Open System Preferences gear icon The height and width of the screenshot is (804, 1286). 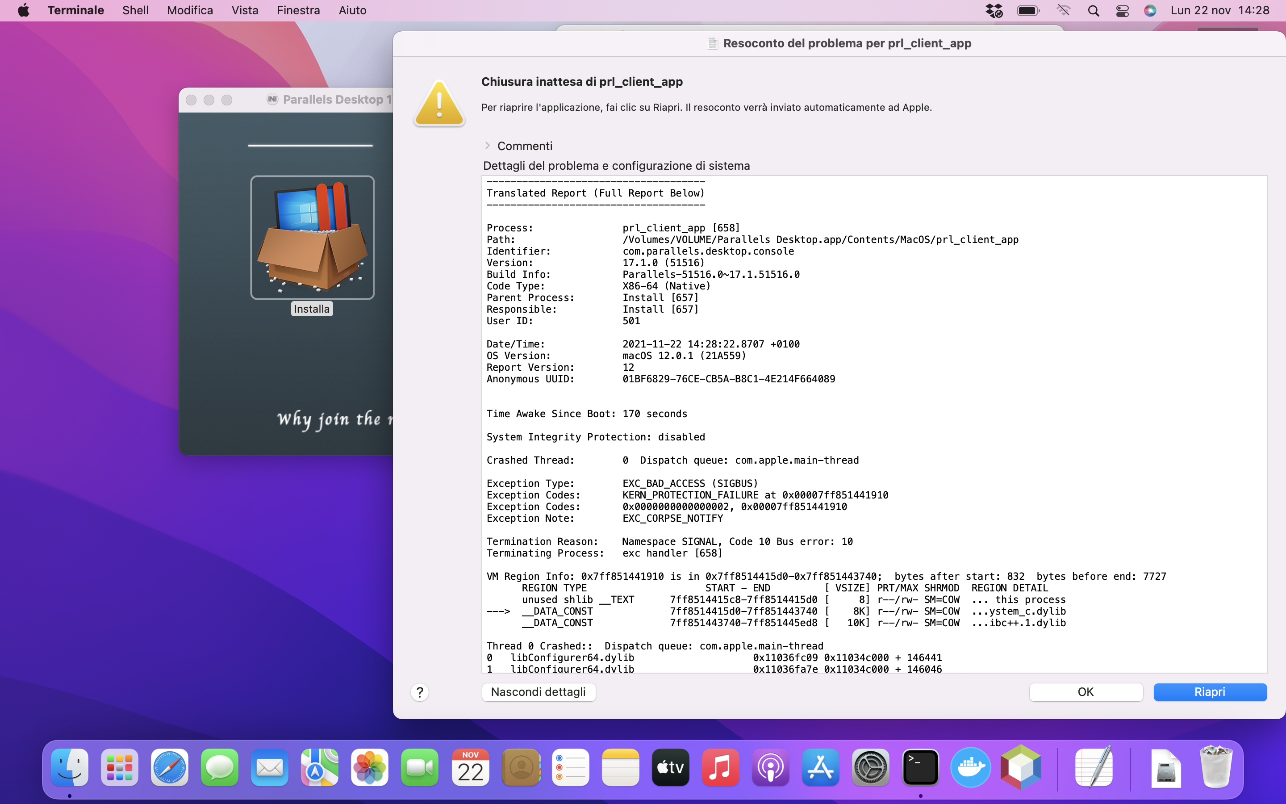click(870, 767)
